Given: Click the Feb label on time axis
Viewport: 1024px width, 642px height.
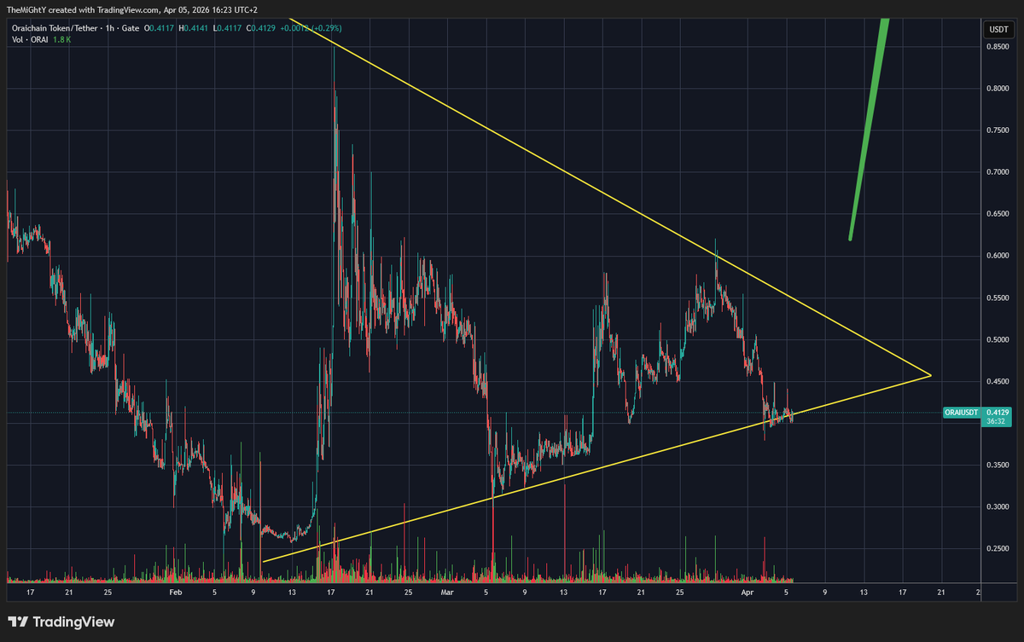Looking at the screenshot, I should tap(176, 591).
